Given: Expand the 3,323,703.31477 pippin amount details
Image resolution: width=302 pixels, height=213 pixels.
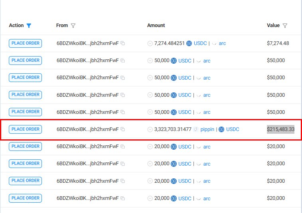Looking at the screenshot, I should (150, 129).
